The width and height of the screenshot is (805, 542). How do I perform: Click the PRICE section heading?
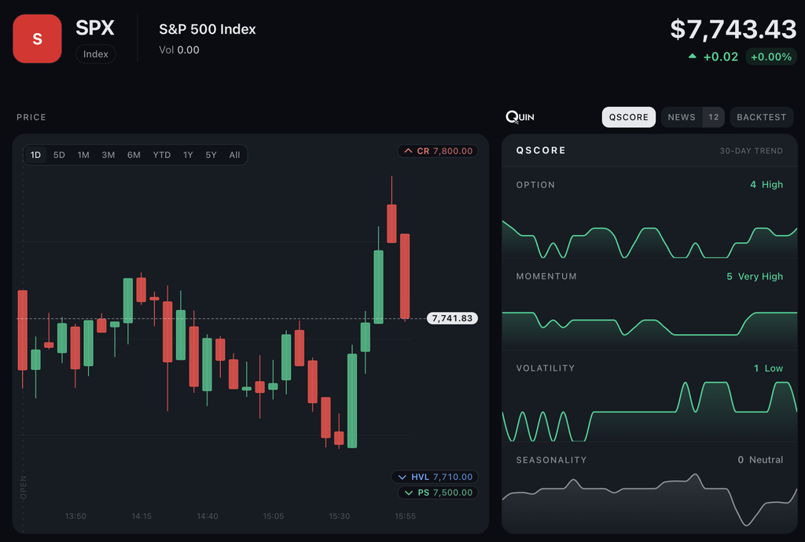coord(31,117)
